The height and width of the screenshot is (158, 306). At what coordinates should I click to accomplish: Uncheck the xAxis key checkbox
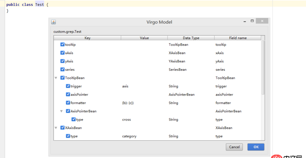pyautogui.click(x=62, y=53)
